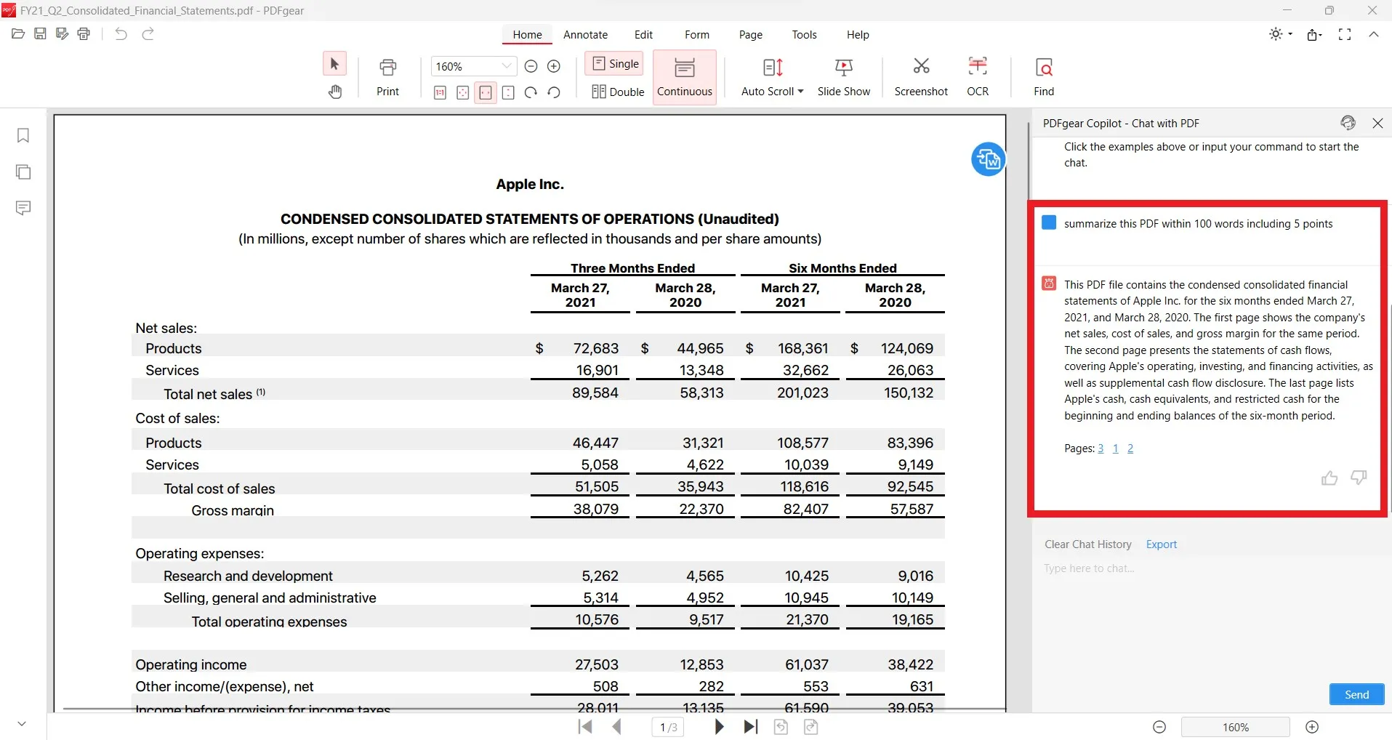Click the share icon in the title area
This screenshot has height=740, width=1392.
click(1314, 34)
